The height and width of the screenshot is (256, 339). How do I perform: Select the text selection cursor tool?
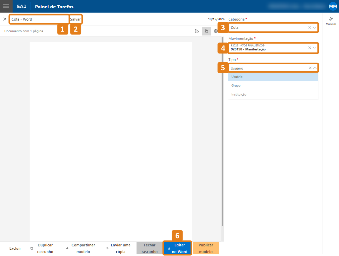click(197, 31)
